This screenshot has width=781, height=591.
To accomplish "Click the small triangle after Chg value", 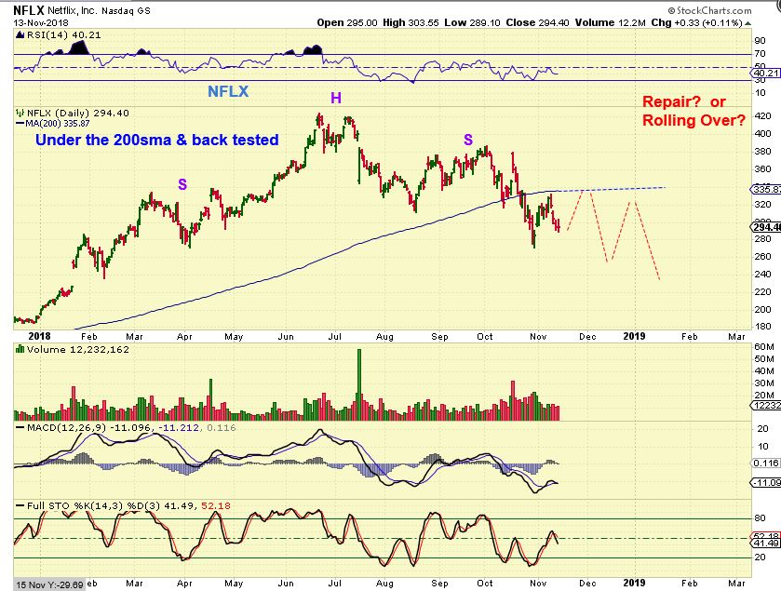I will click(748, 23).
